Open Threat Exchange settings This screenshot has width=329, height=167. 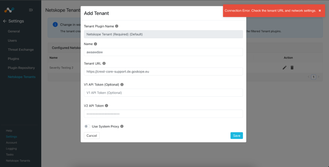click(x=21, y=50)
